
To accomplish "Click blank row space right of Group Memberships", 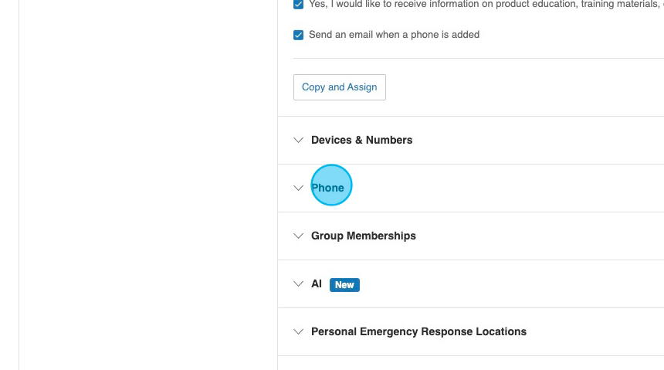I will (x=540, y=236).
